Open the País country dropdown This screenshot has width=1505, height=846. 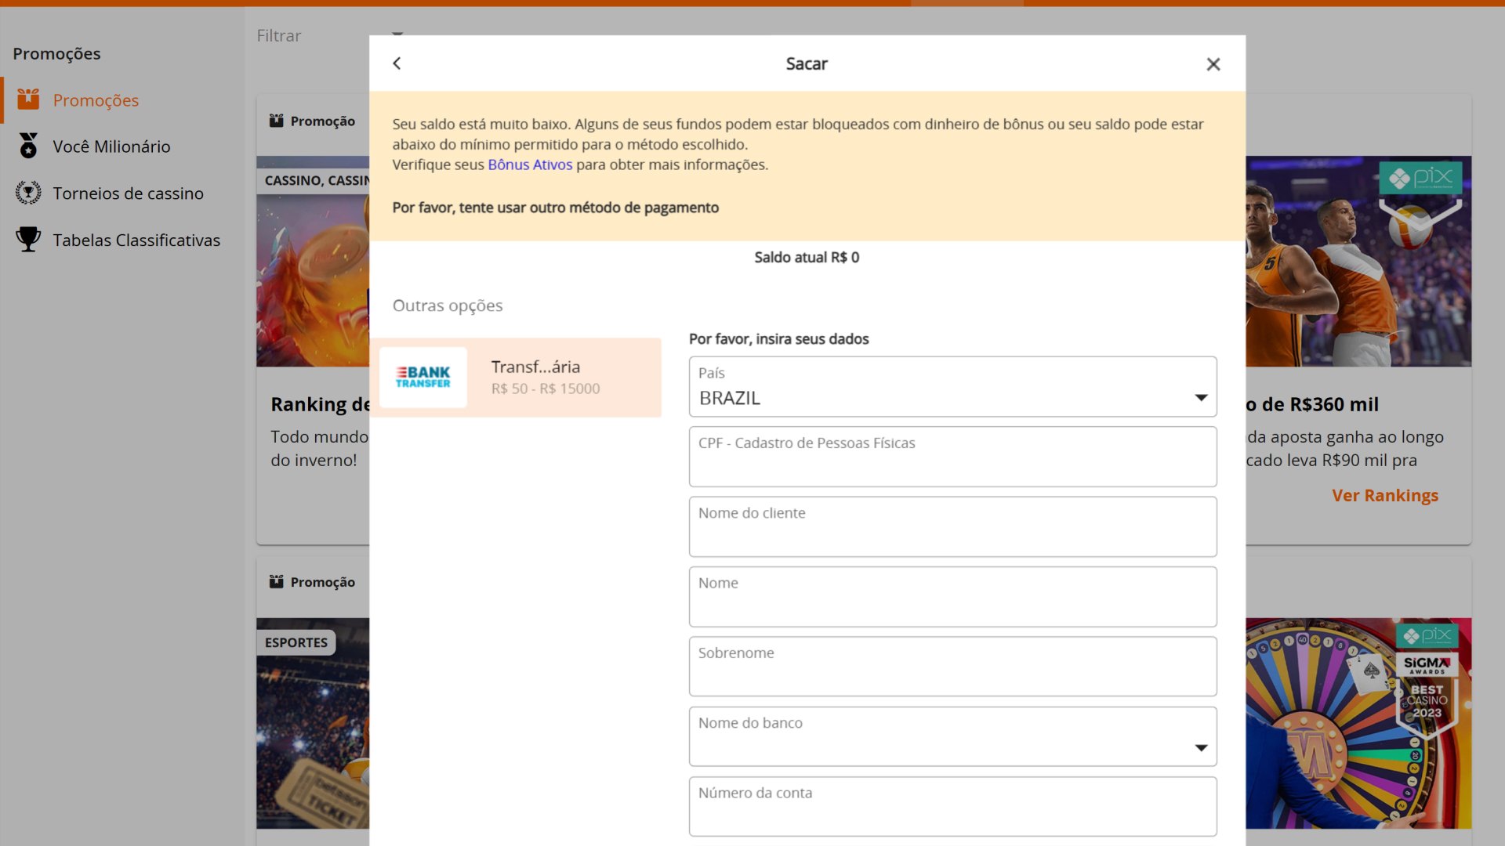coord(952,387)
